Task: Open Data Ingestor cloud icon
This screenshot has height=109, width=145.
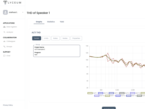Action: coord(4,27)
